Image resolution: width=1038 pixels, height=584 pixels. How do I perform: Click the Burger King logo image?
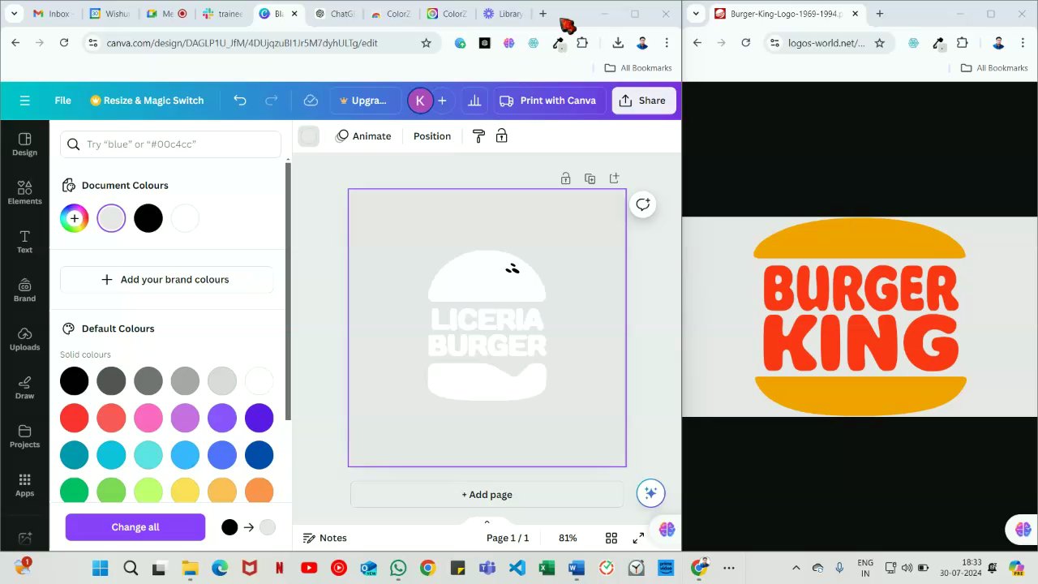[x=860, y=317]
